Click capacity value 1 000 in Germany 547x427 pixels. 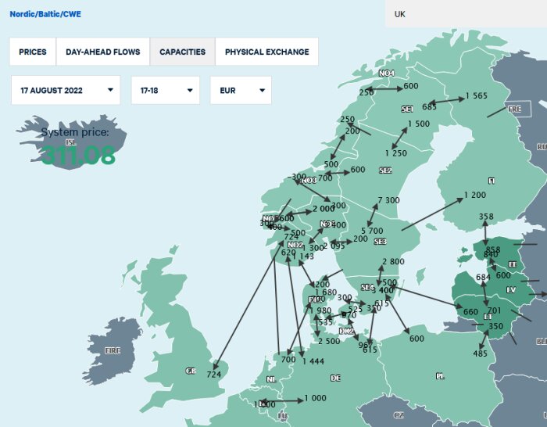(316, 398)
